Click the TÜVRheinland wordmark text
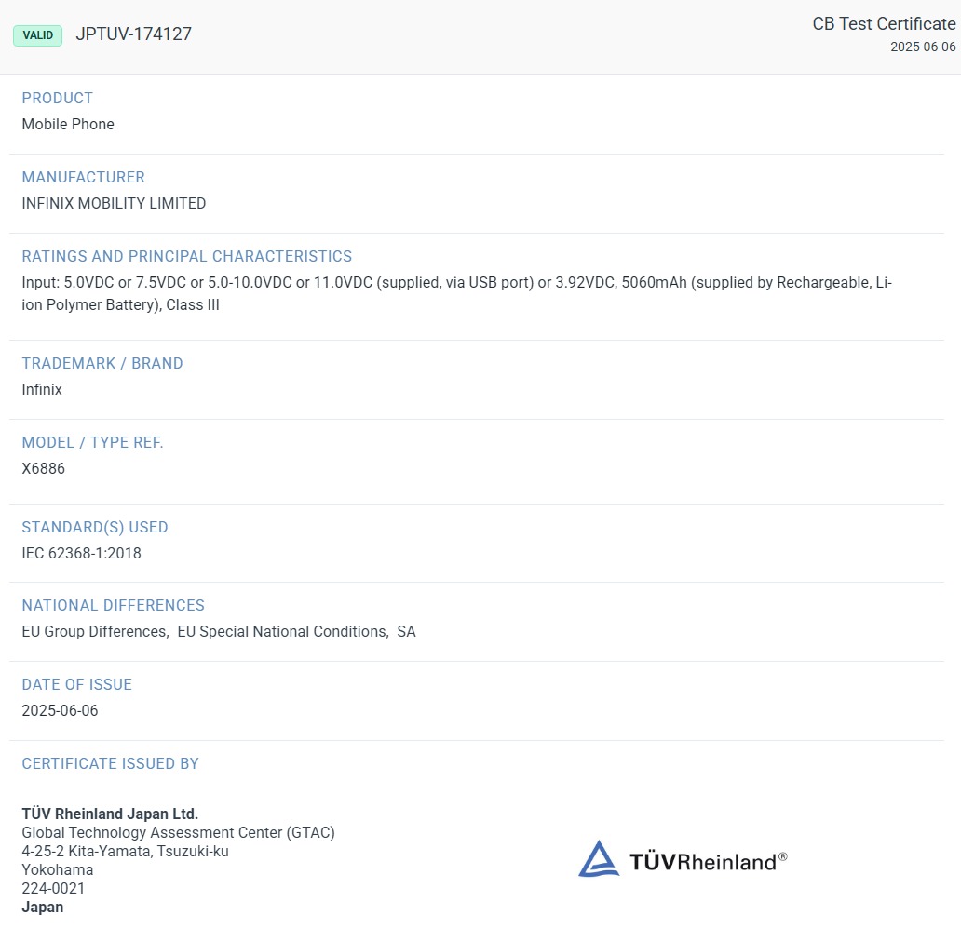961x942 pixels. click(x=708, y=861)
